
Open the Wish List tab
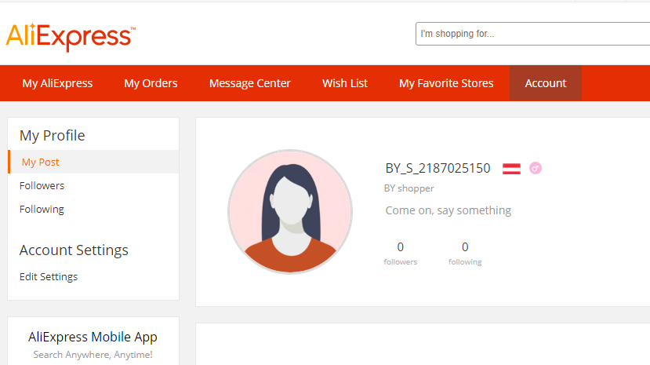coord(345,83)
